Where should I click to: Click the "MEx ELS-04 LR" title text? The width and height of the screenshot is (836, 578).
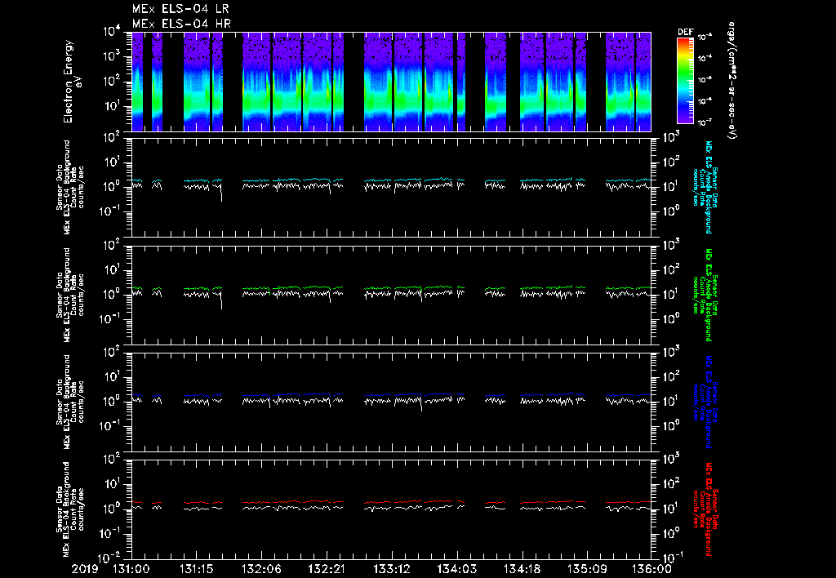[180, 9]
